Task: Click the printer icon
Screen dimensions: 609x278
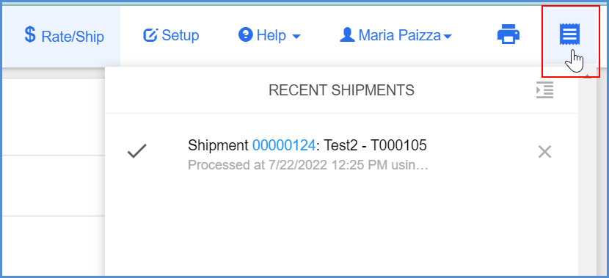Action: [x=508, y=34]
